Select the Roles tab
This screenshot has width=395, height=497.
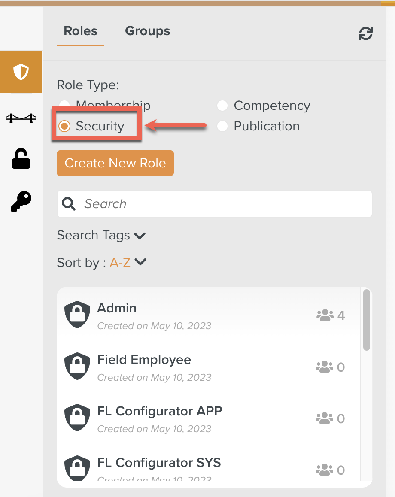(x=80, y=30)
